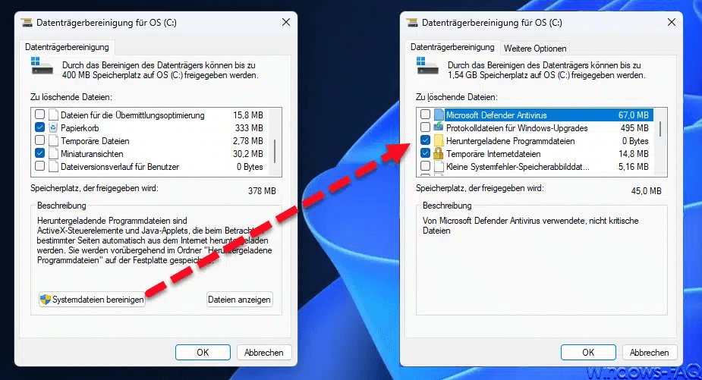Select the Protokolldateien für Windows-Upgrades icon
This screenshot has height=380, width=702.
click(438, 128)
